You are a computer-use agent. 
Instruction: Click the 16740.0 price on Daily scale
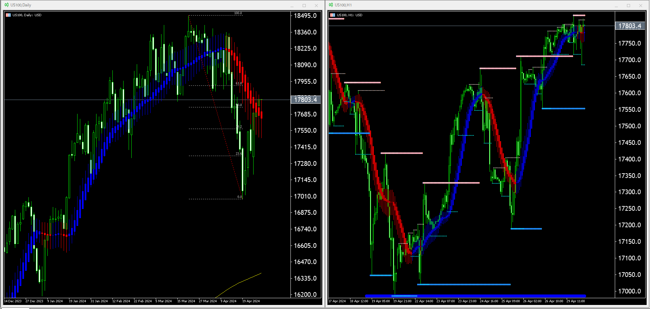(x=305, y=229)
